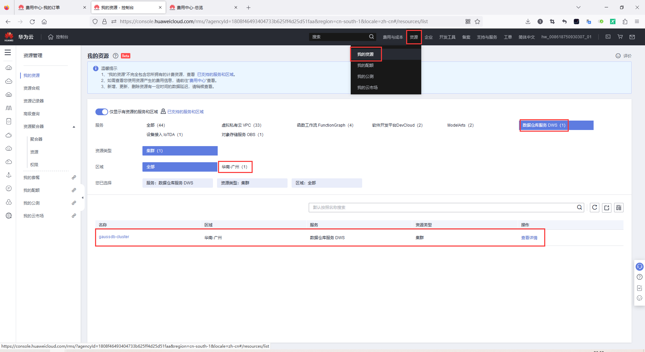Viewport: 645px width, 352px height.
Task: Open 我的套餐 sidebar link
Action: tap(32, 178)
